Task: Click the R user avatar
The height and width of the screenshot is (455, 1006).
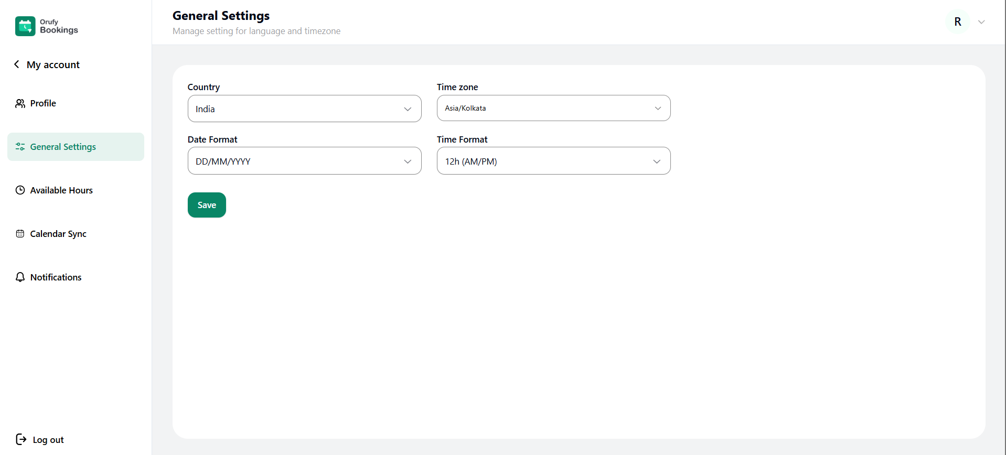Action: 958,22
